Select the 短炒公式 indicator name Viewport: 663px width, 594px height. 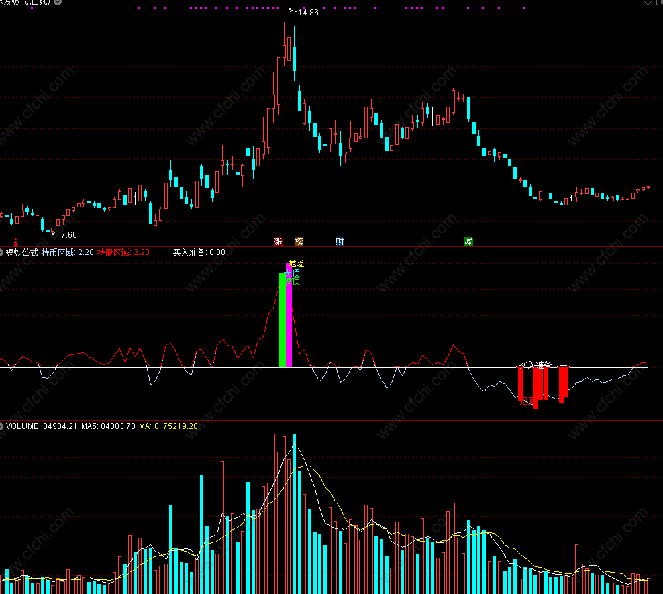22,252
